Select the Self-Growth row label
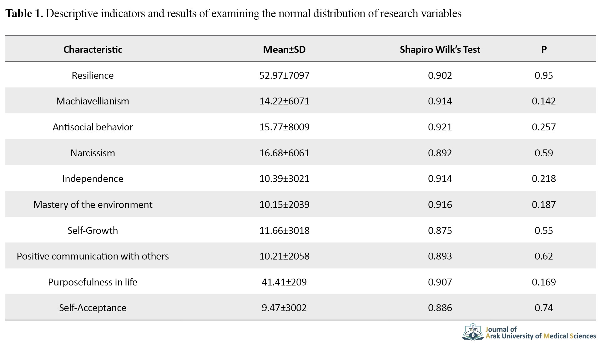Image resolution: width=600 pixels, height=343 pixels. click(x=93, y=230)
